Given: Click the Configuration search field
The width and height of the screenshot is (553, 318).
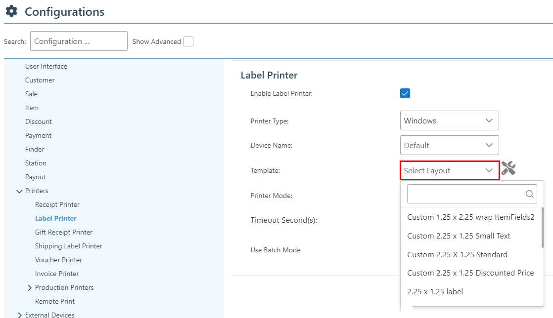Looking at the screenshot, I should click(x=79, y=41).
